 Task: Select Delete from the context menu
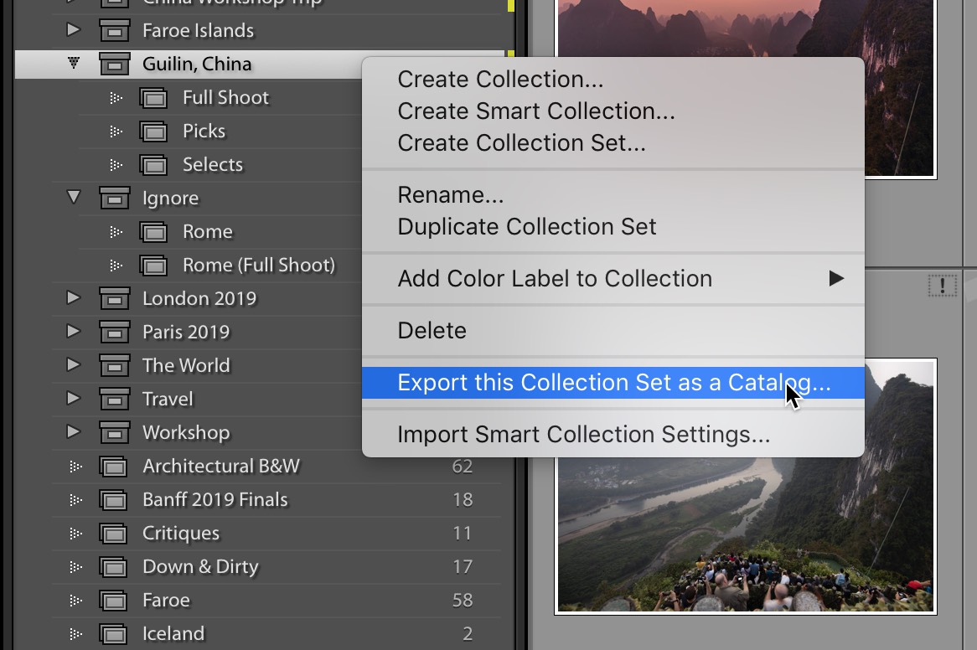[x=432, y=331]
